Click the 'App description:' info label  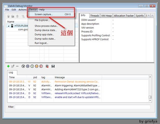(90, 24)
